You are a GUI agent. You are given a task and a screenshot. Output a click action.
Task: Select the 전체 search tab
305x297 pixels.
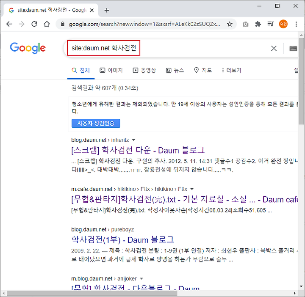pyautogui.click(x=81, y=70)
